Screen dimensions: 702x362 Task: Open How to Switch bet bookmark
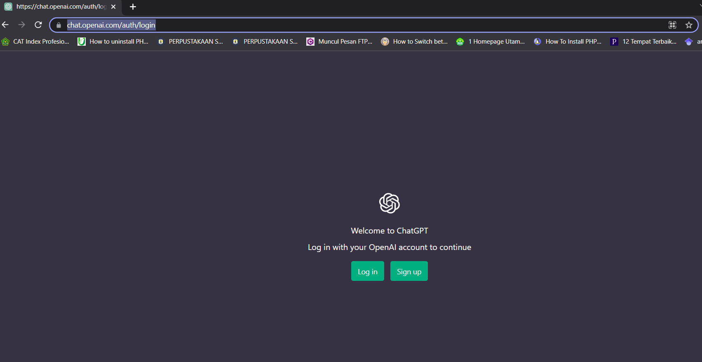[x=414, y=42]
